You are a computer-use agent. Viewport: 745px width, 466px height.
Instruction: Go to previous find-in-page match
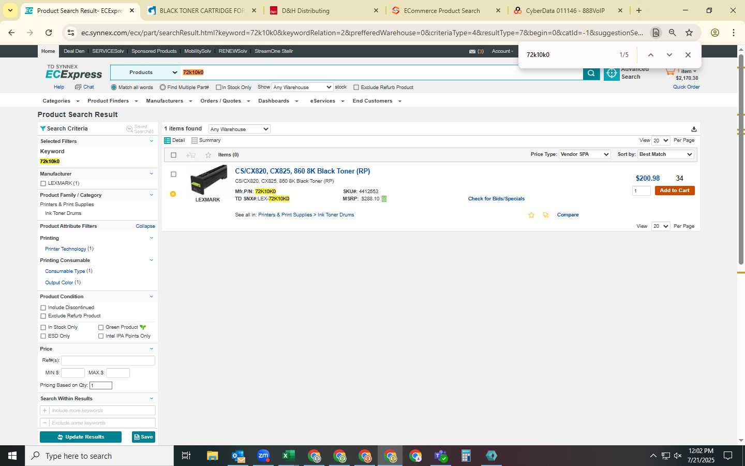pyautogui.click(x=651, y=55)
